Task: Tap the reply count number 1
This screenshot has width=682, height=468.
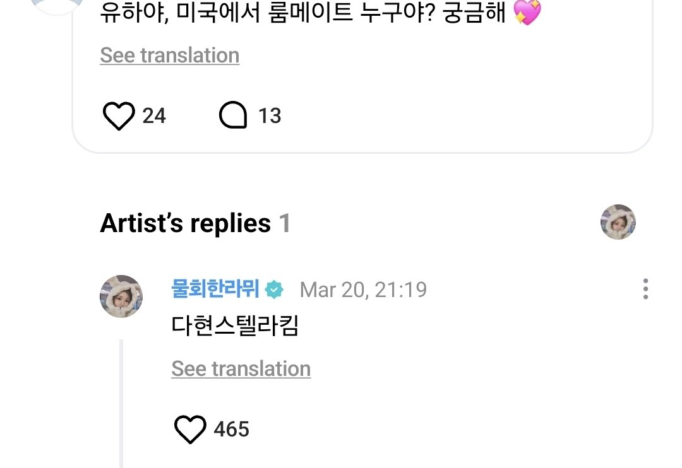Action: coord(285,223)
